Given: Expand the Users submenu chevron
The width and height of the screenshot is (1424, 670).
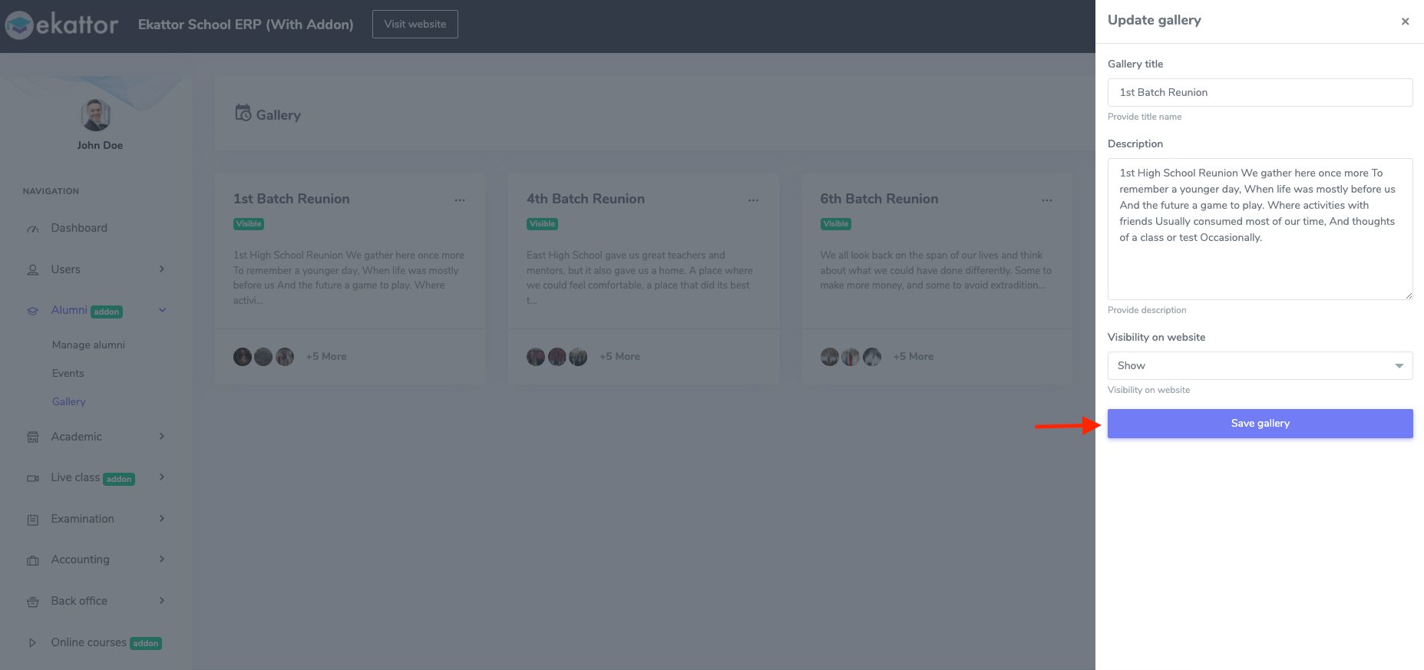Looking at the screenshot, I should pyautogui.click(x=162, y=269).
